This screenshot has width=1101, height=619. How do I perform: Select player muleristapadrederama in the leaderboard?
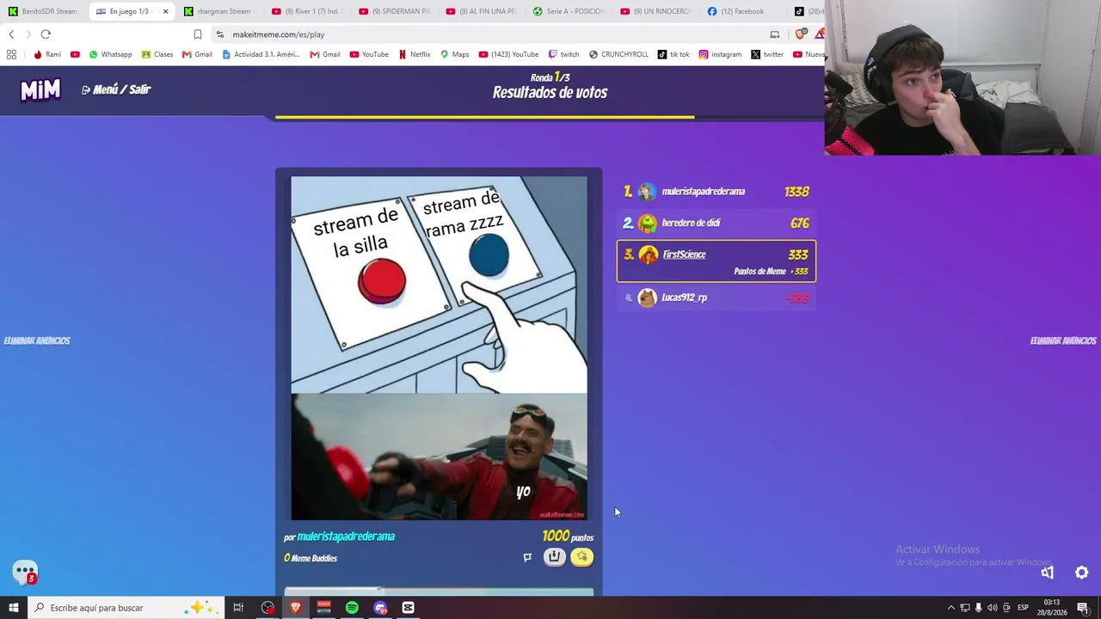click(717, 192)
